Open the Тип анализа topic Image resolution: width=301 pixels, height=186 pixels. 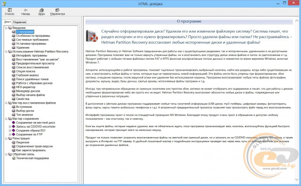pyautogui.click(x=24, y=114)
